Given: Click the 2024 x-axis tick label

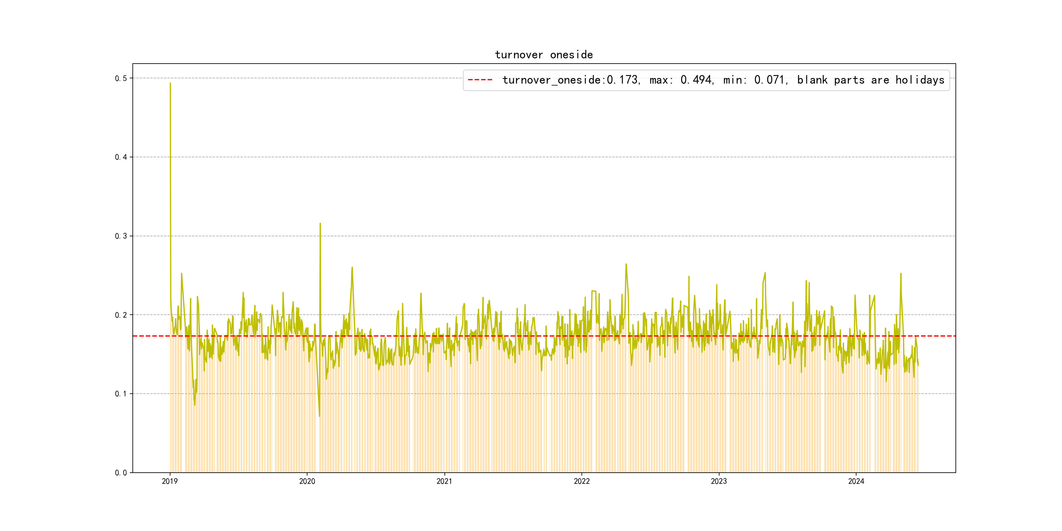Looking at the screenshot, I should pyautogui.click(x=856, y=481).
